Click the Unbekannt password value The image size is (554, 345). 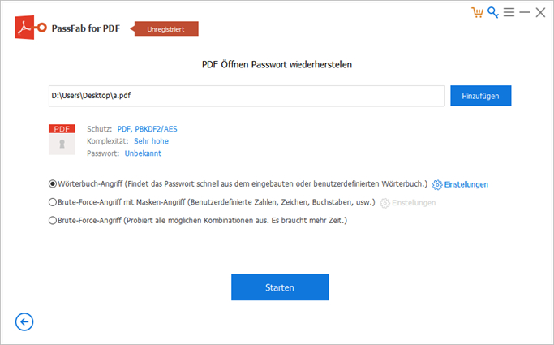pyautogui.click(x=142, y=153)
